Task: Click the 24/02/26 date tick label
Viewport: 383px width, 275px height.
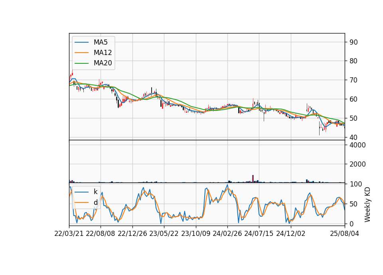Action: (x=227, y=234)
